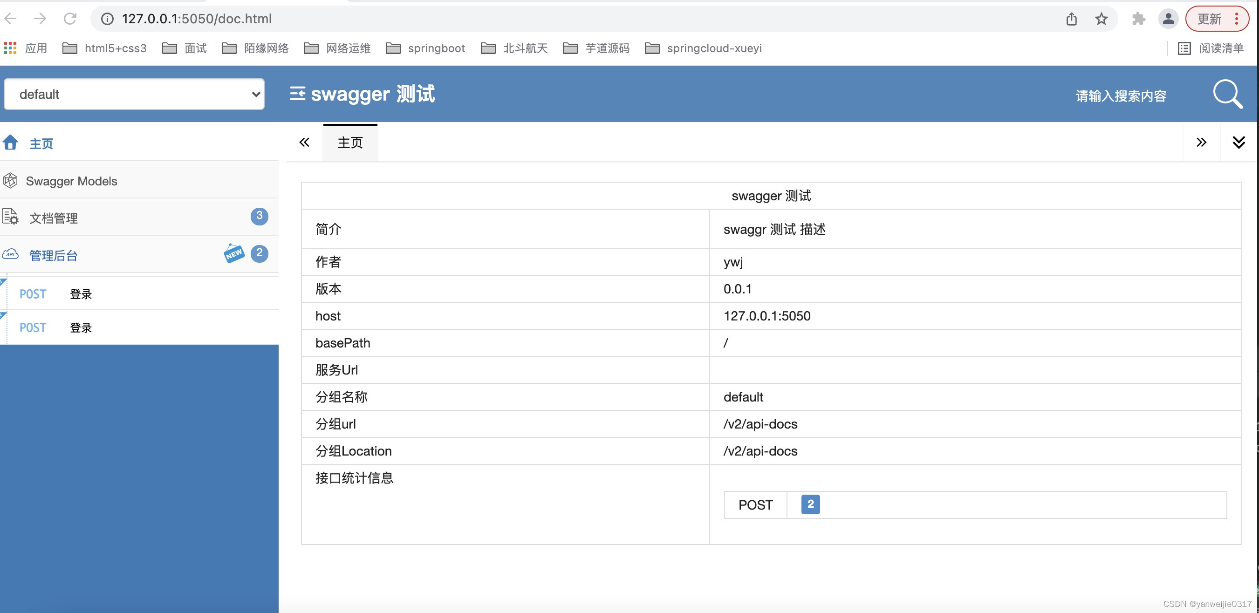Screen dimensions: 1259x613
Task: Open the springcloud-xueyi bookmark folder
Action: (x=703, y=48)
